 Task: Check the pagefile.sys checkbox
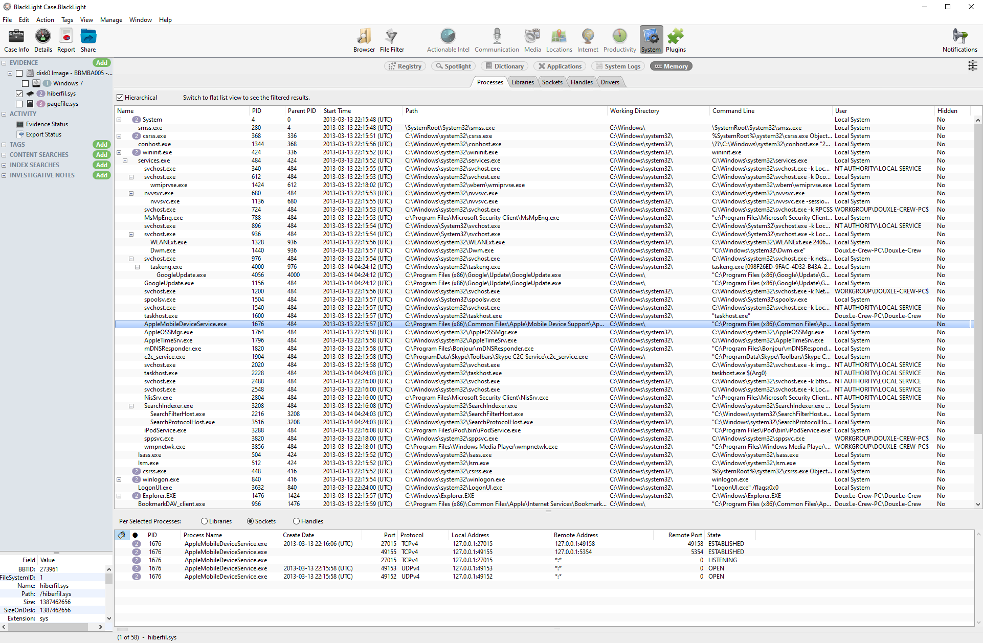pyautogui.click(x=19, y=104)
